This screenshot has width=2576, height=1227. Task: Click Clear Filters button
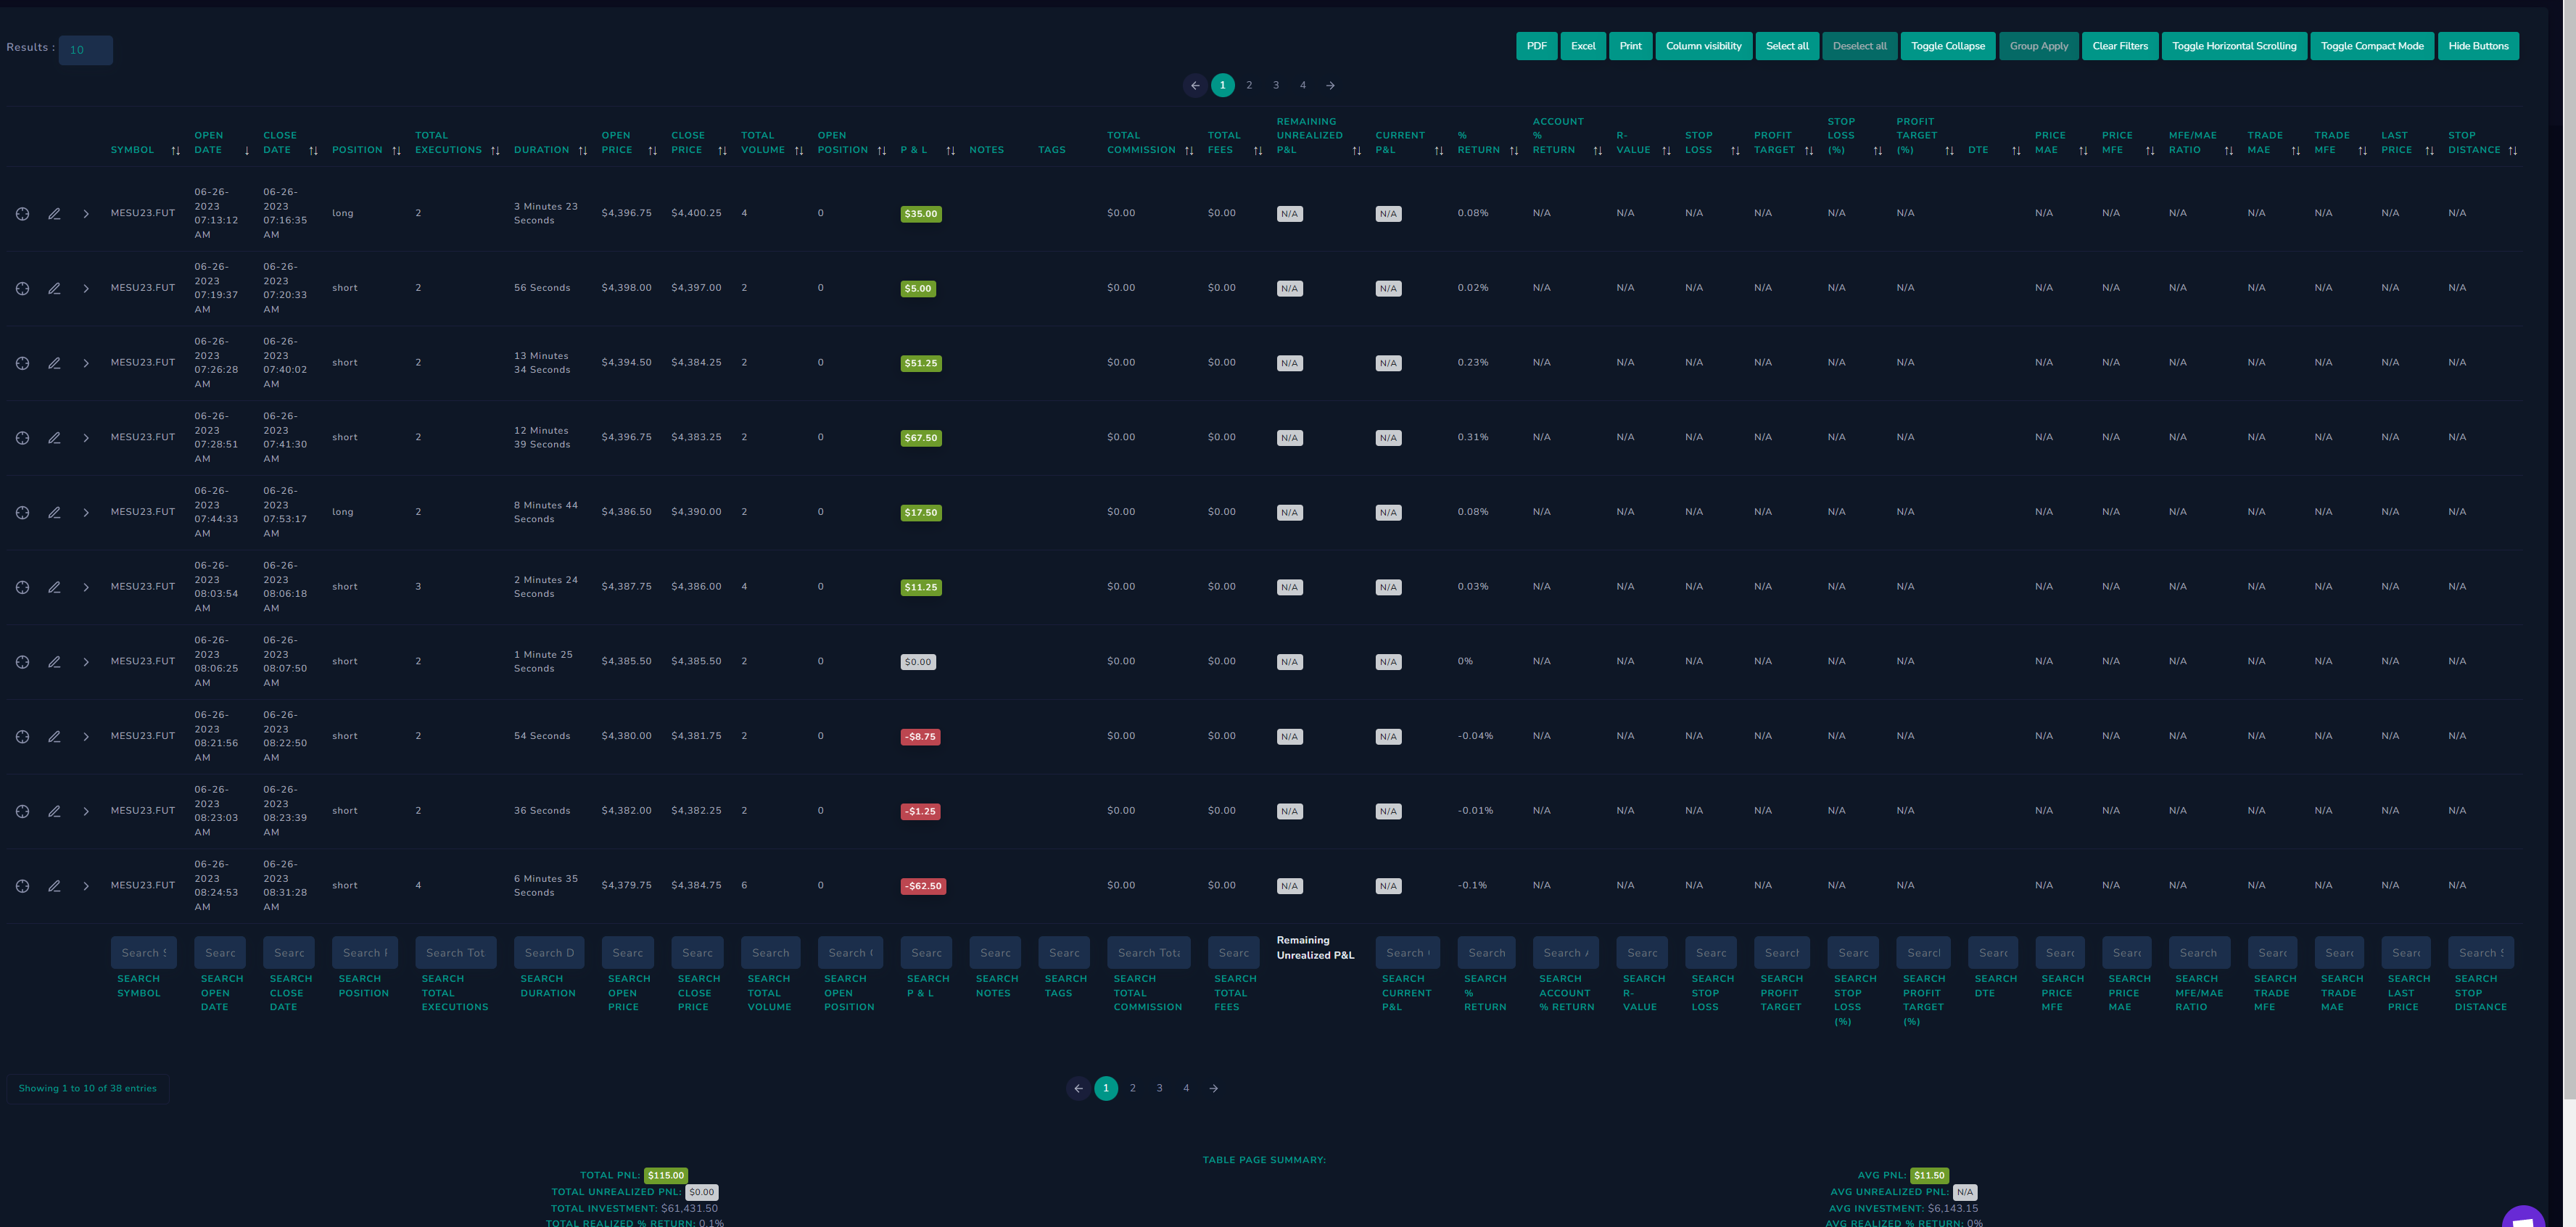coord(2120,46)
